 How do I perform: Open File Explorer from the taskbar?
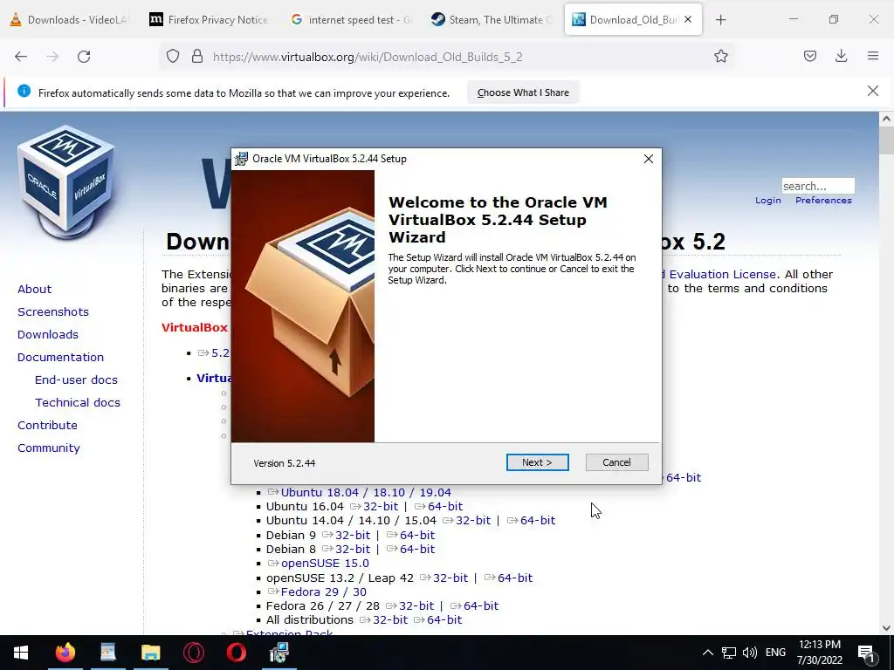pyautogui.click(x=150, y=653)
